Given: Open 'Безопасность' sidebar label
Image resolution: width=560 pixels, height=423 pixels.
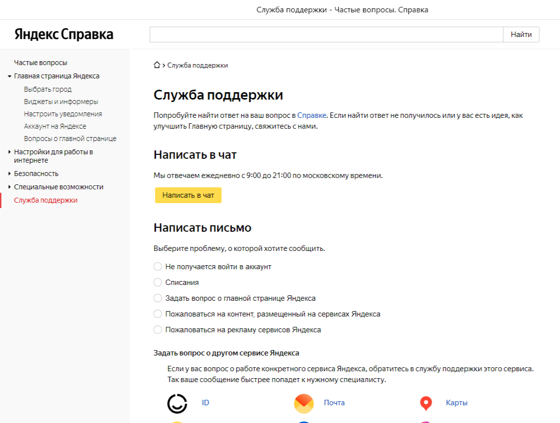Looking at the screenshot, I should click(36, 174).
